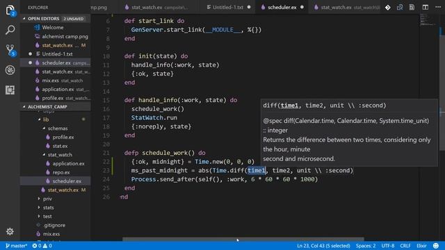Click the selected time1 text on line 23
445x250 pixels.
(x=257, y=170)
